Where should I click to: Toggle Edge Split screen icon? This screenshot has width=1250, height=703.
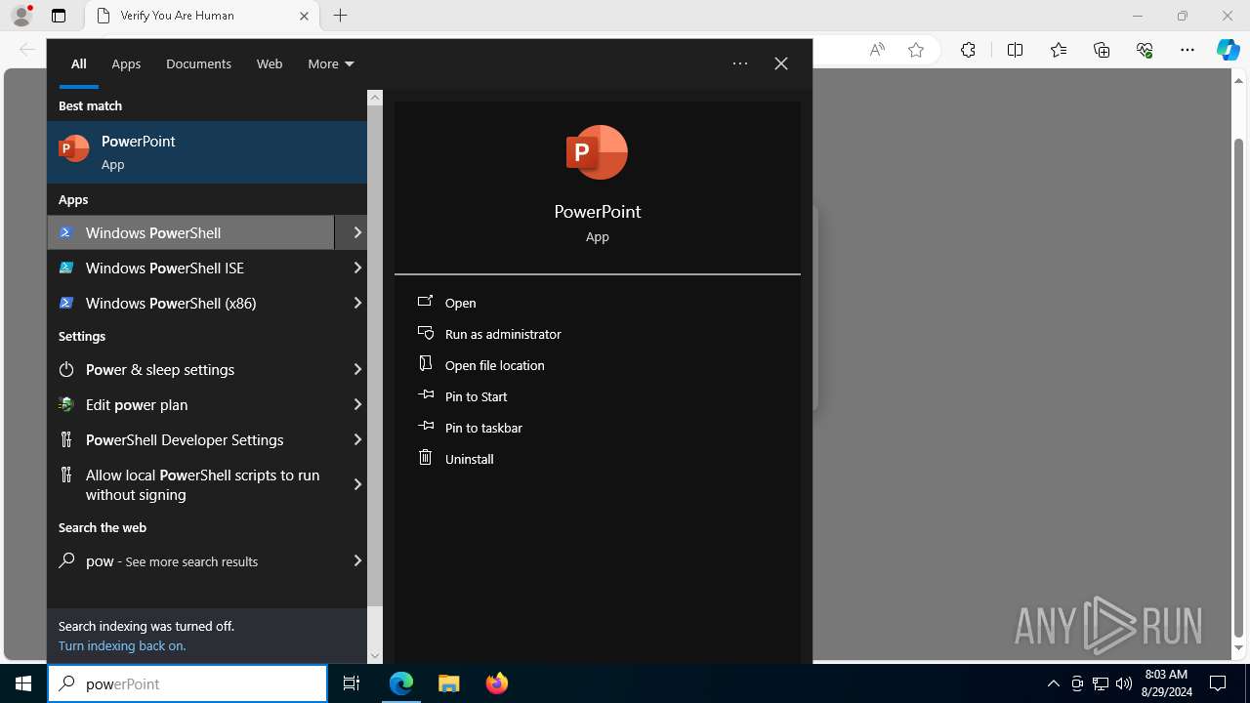pyautogui.click(x=1015, y=50)
